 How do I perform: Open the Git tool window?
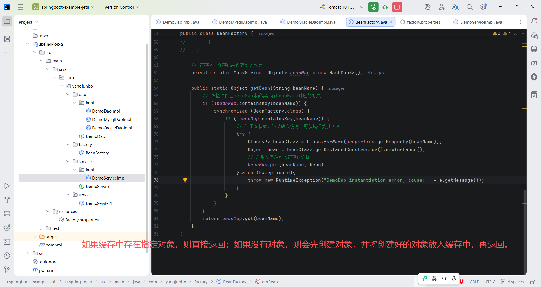click(x=7, y=270)
